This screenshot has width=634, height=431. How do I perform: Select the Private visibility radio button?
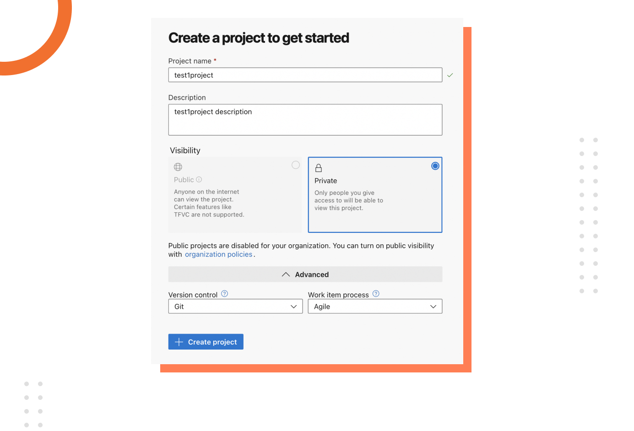pos(435,166)
